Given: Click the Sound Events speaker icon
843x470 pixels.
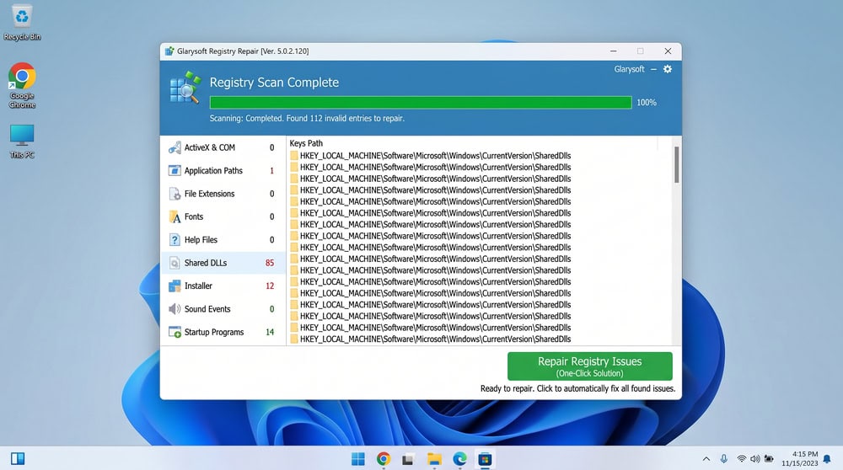Looking at the screenshot, I should pyautogui.click(x=175, y=309).
